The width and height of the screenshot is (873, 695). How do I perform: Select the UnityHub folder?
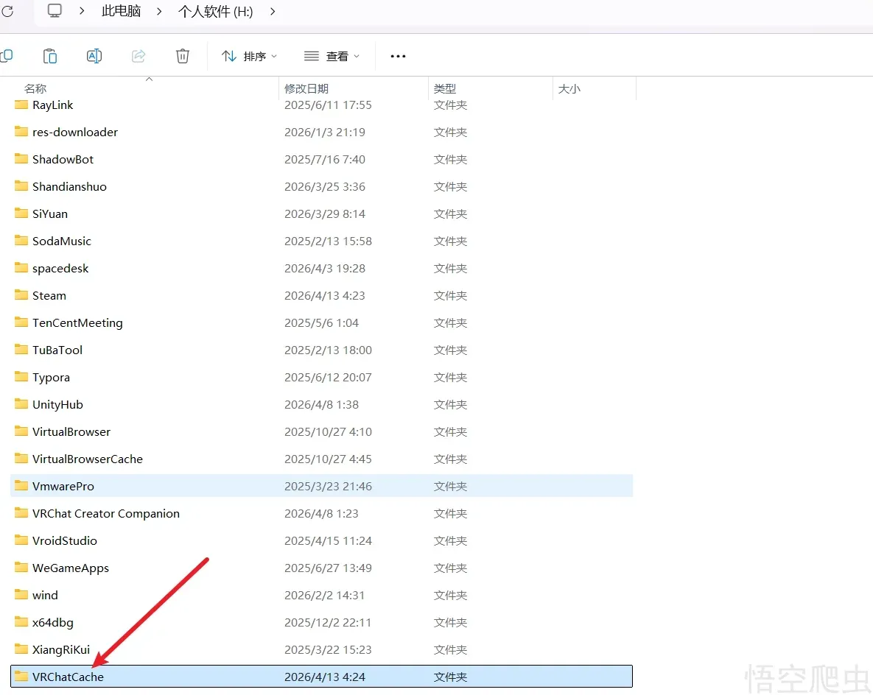tap(57, 404)
